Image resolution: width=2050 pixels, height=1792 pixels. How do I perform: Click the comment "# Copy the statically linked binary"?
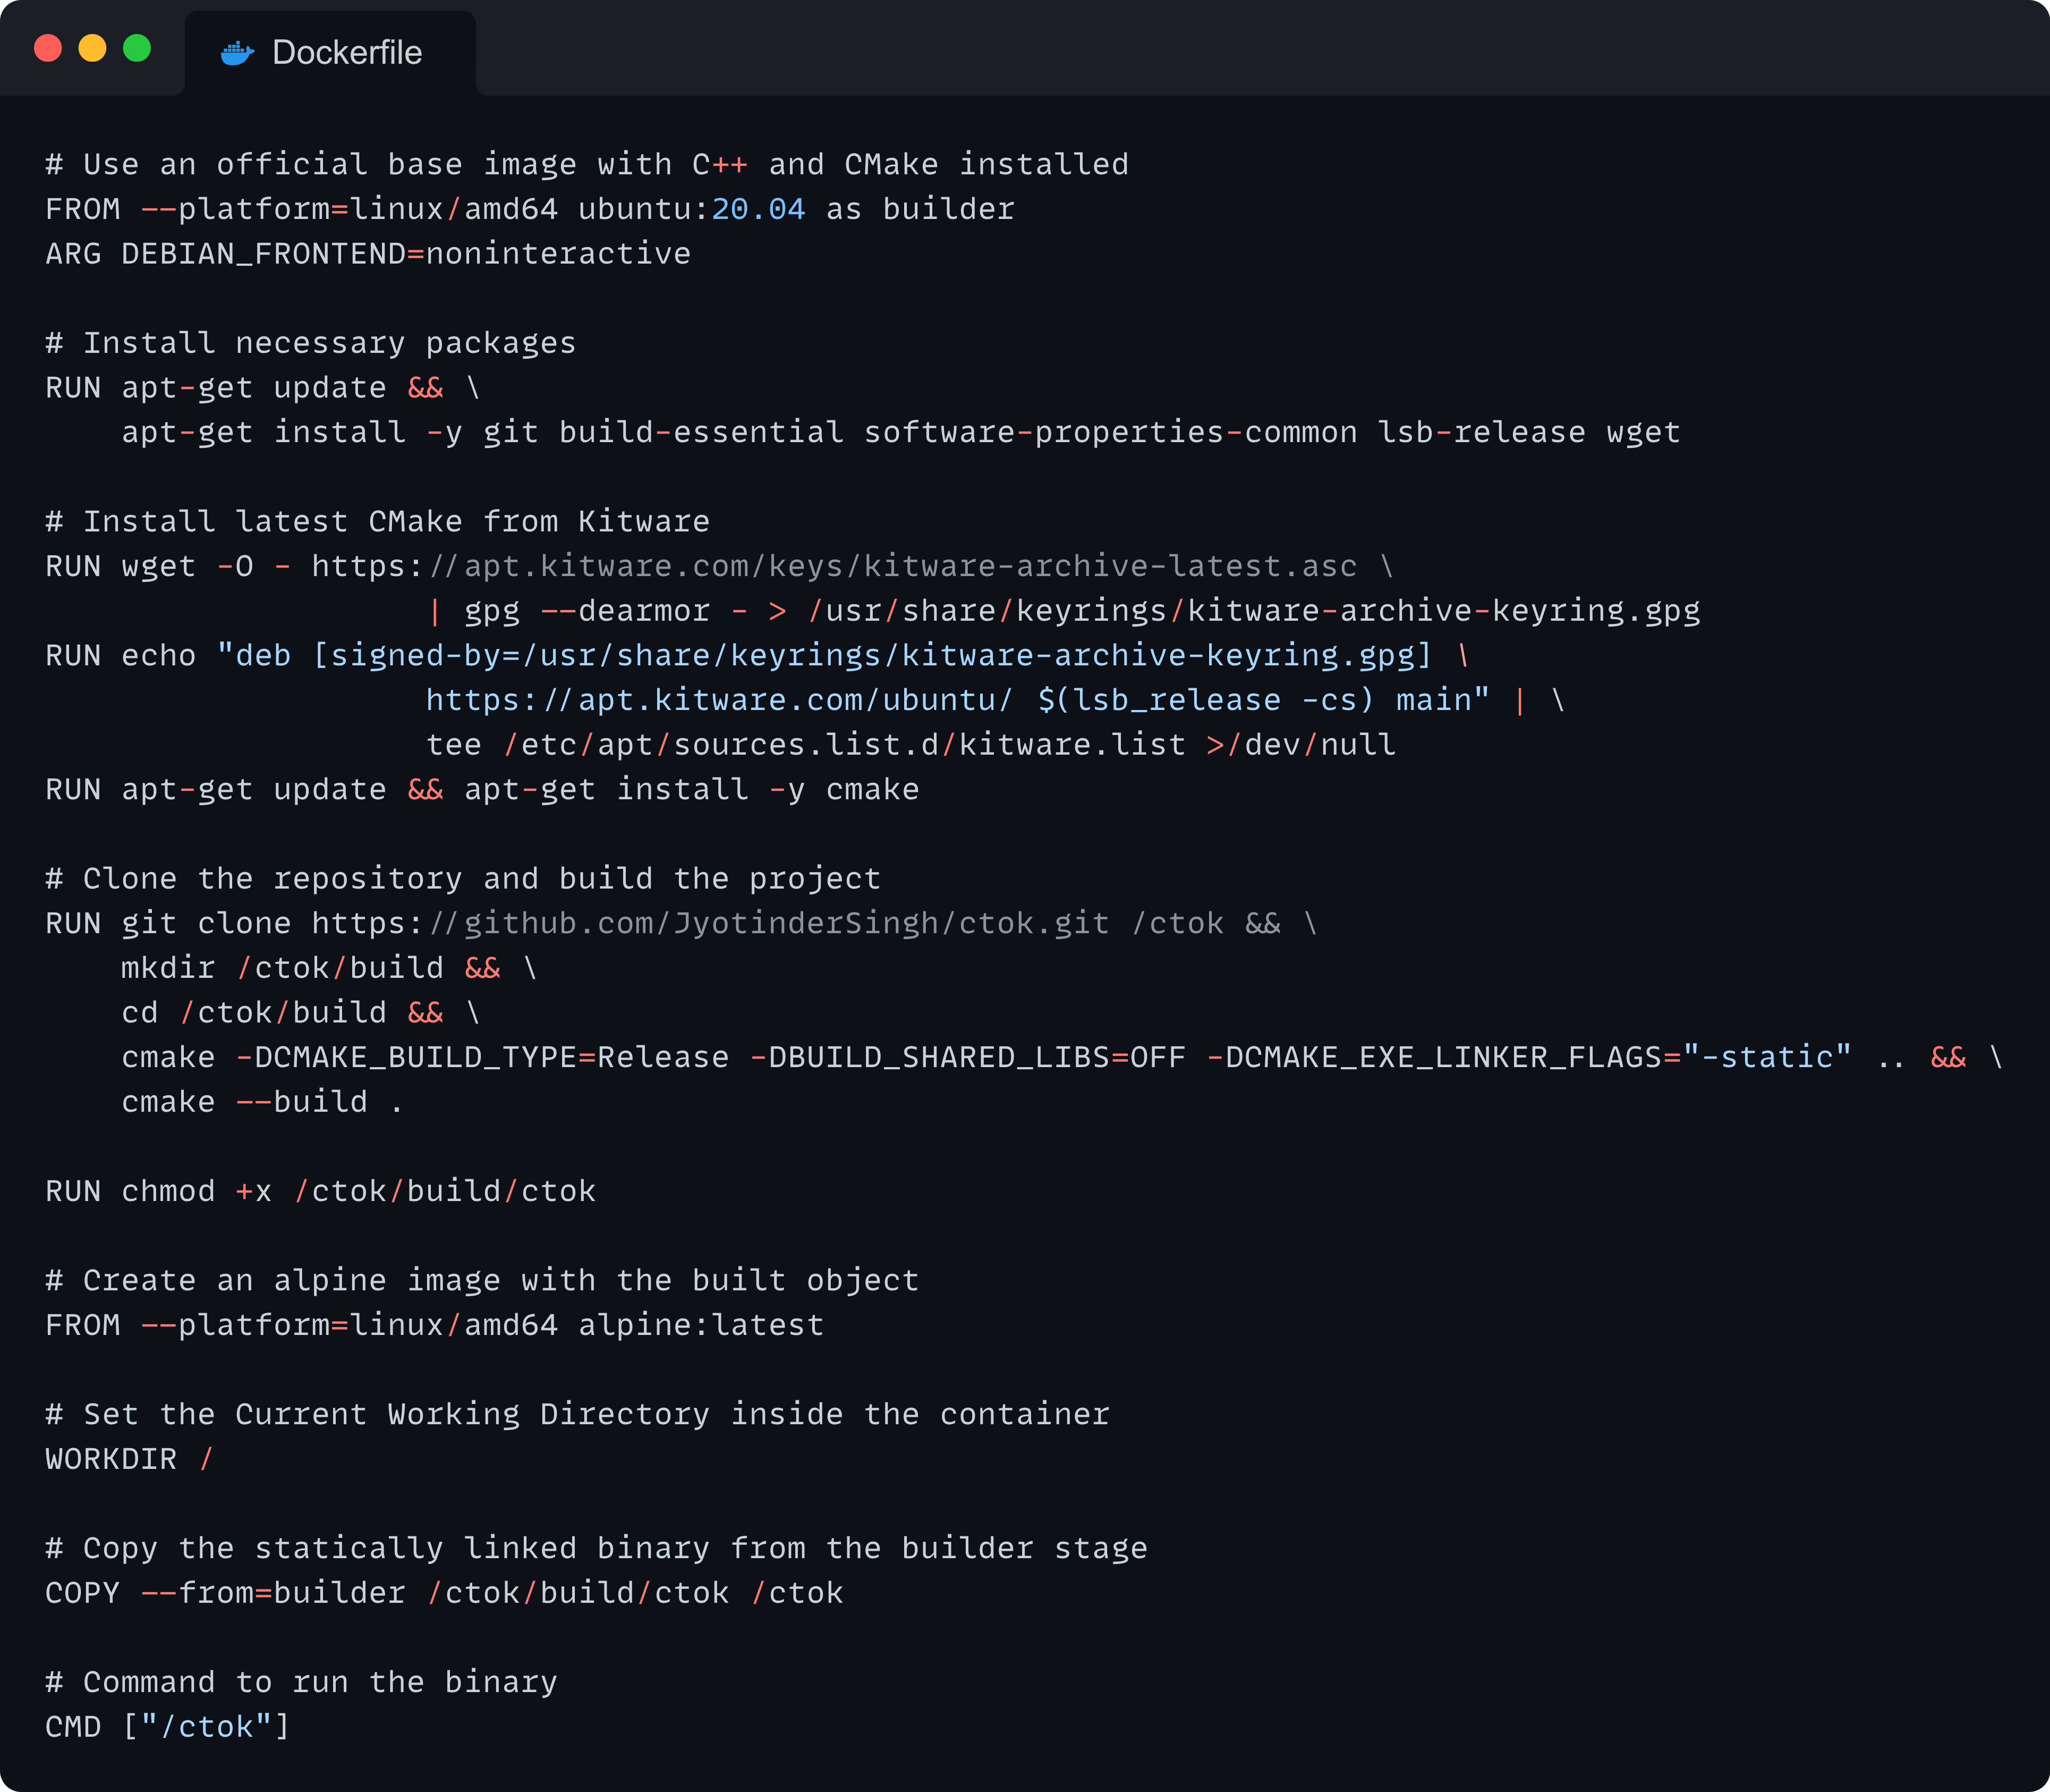tap(378, 1549)
